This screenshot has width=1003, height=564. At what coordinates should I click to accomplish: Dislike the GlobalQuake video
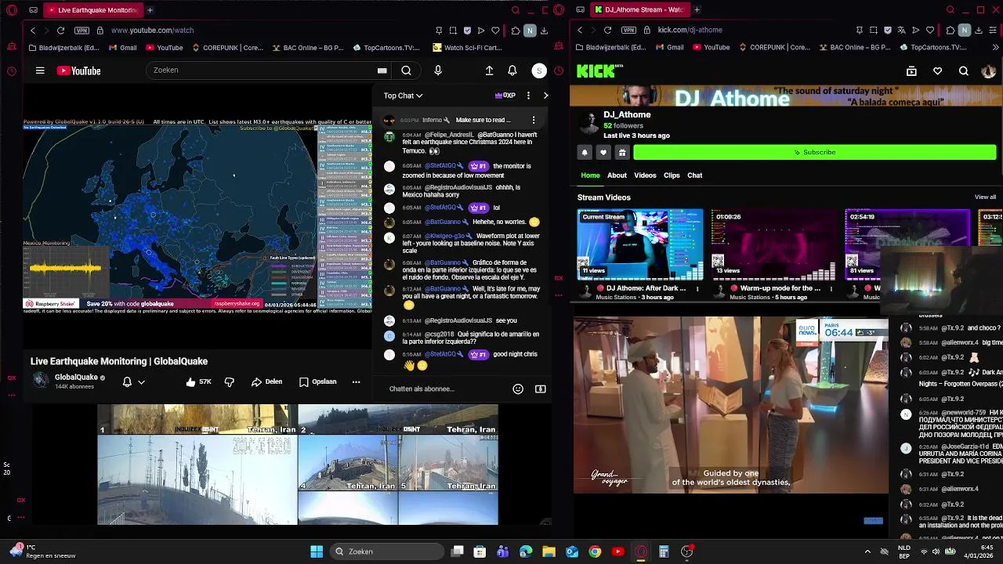pos(230,381)
